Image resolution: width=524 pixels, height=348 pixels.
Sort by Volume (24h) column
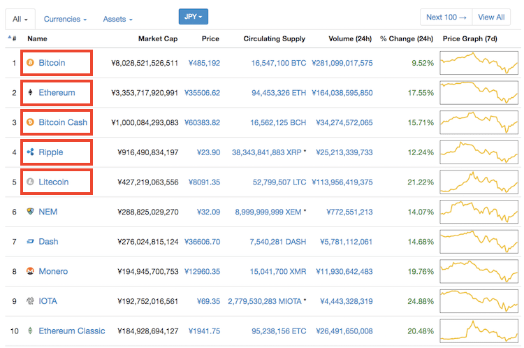(x=350, y=38)
